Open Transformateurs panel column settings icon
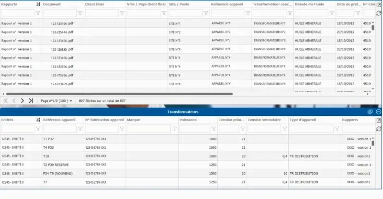The image size is (383, 199). tap(370, 112)
